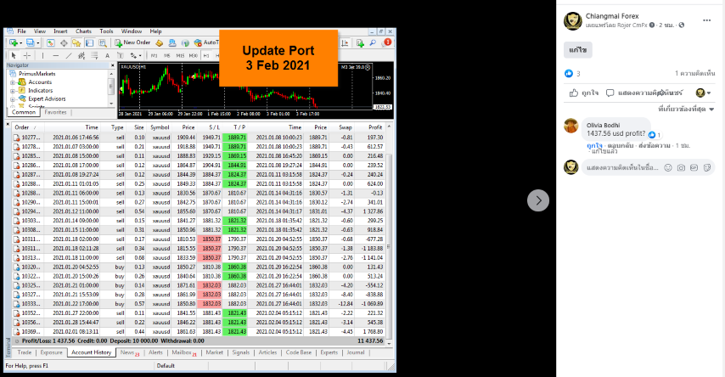Click ตอบกลับ reply link under comment
The image size is (725, 377).
pos(621,145)
